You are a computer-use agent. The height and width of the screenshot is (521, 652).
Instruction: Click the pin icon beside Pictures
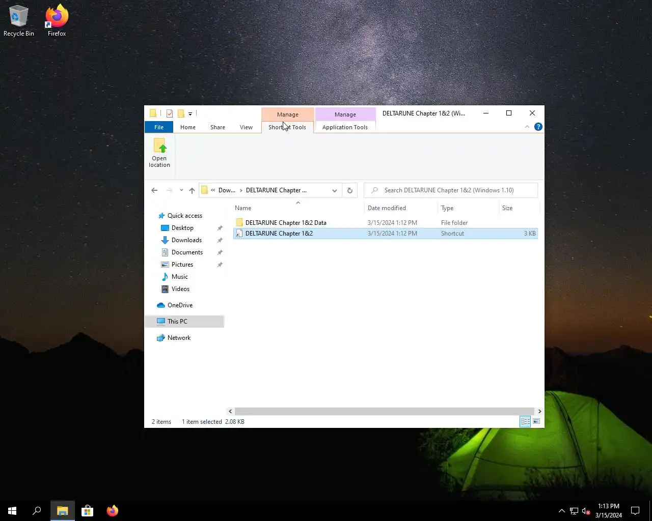coord(220,265)
